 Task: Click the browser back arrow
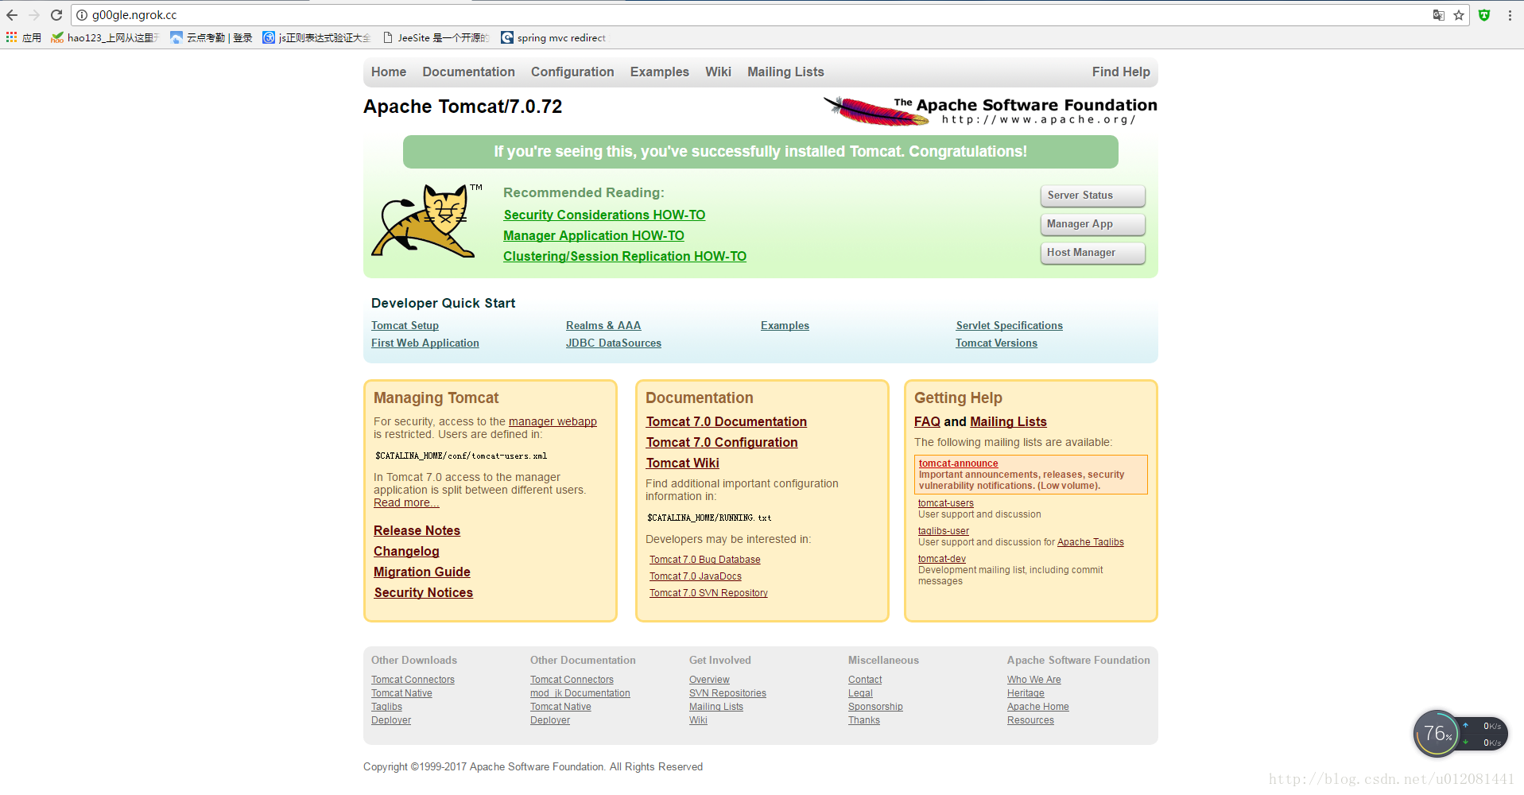click(12, 15)
